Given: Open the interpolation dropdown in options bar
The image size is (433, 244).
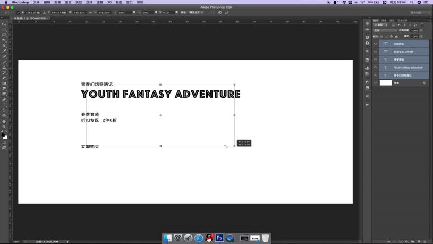Looking at the screenshot, I should [196, 12].
